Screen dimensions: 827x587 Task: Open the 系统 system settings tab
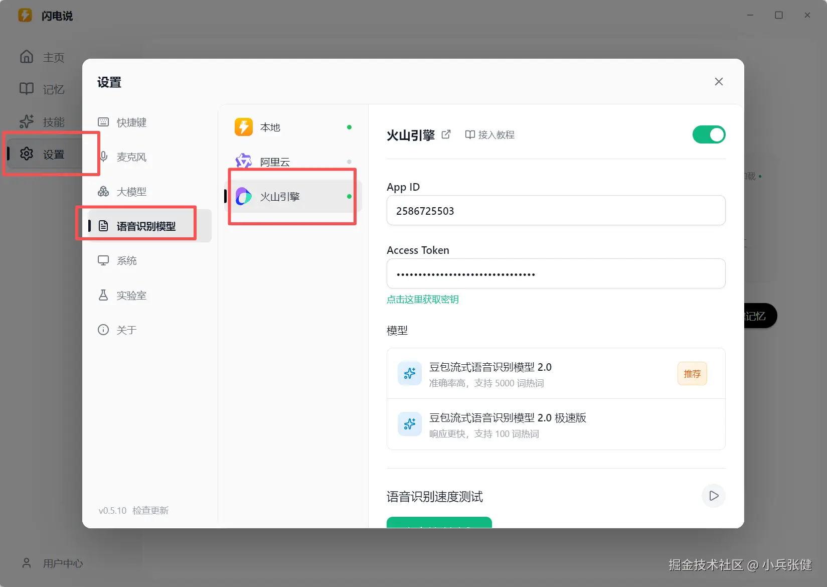150,261
